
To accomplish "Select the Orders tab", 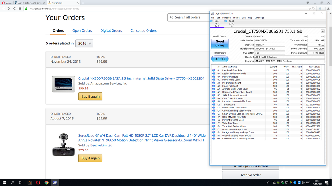I will pos(58,31).
